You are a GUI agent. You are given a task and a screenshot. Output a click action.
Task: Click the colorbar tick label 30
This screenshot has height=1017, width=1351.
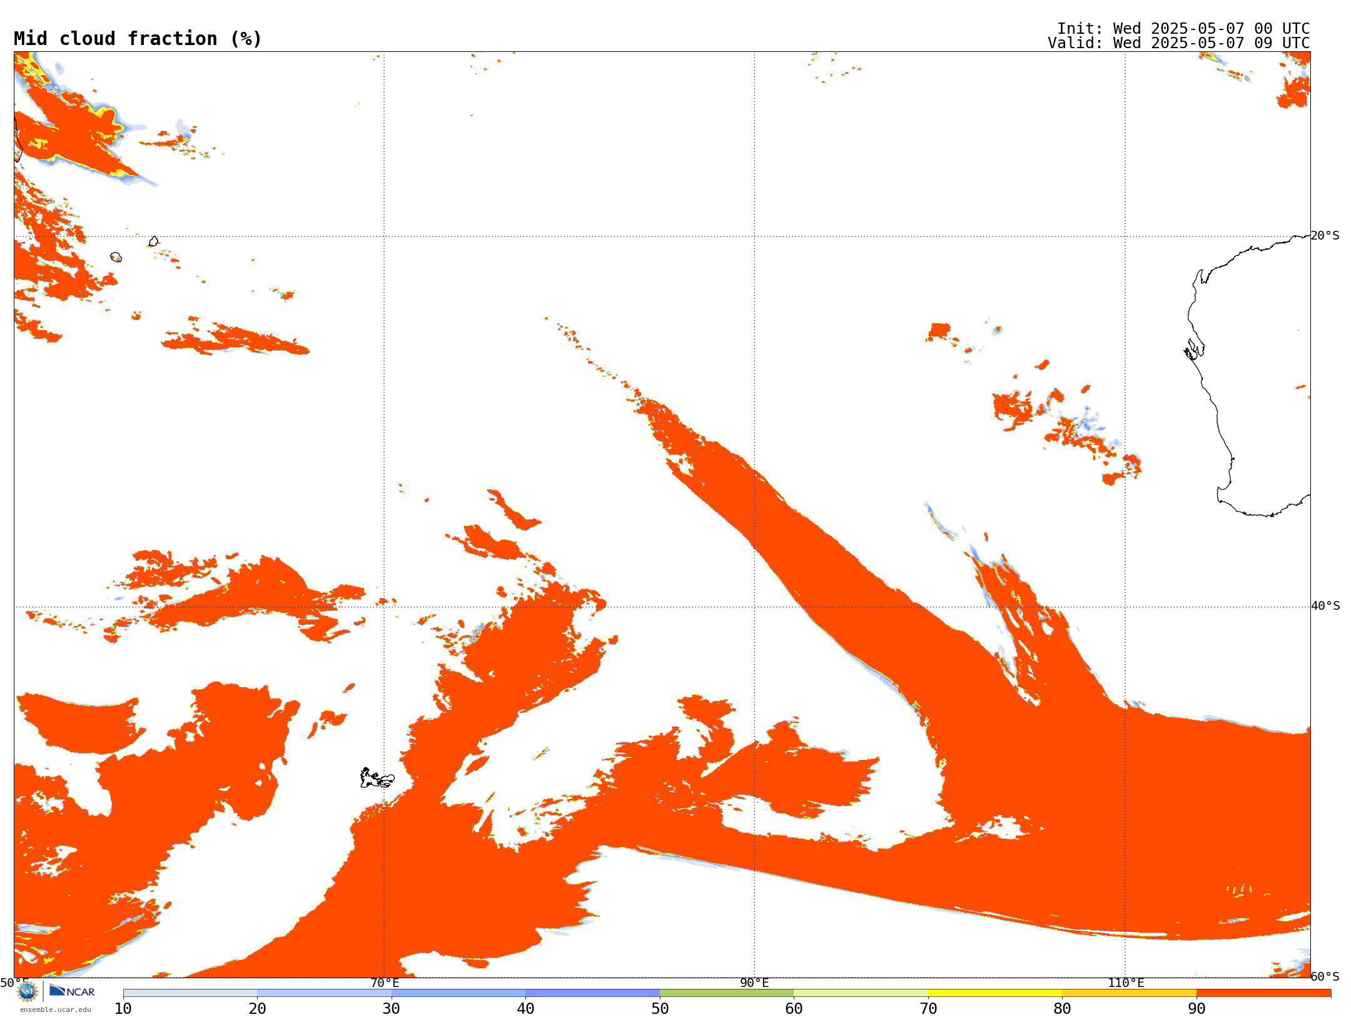(392, 1008)
